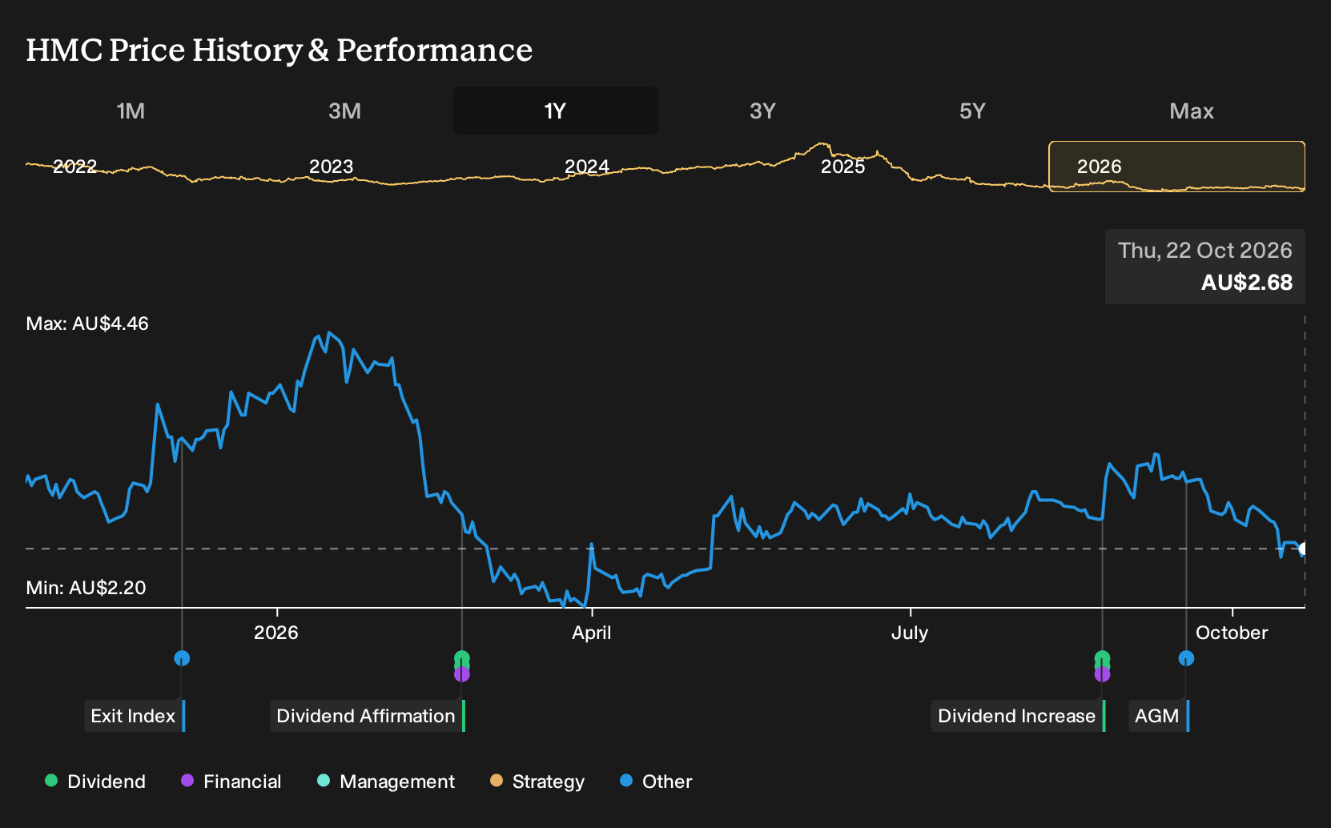This screenshot has width=1331, height=828.
Task: Toggle the Strategy legend filter
Action: point(537,782)
